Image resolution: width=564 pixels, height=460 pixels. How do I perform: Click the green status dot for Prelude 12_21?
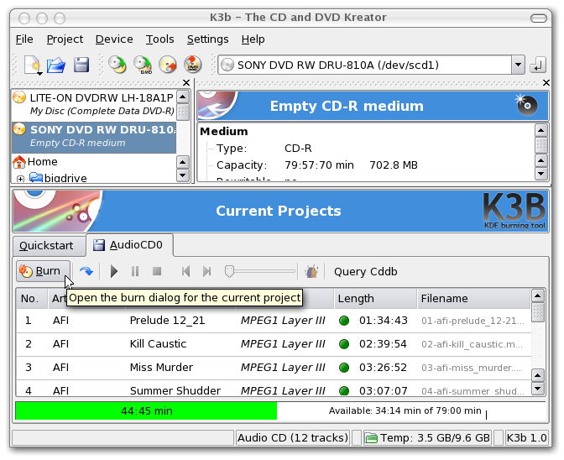(344, 321)
